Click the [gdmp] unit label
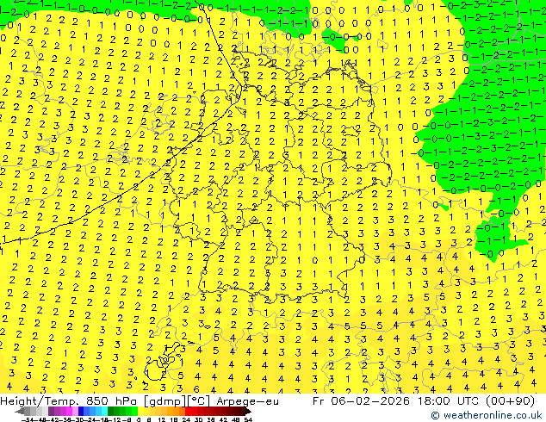This screenshot has width=546, height=422. point(164,401)
